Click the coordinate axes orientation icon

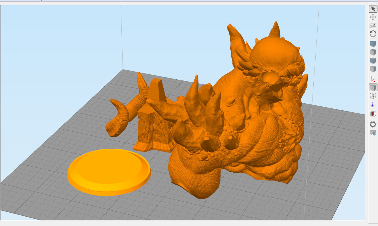click(373, 79)
